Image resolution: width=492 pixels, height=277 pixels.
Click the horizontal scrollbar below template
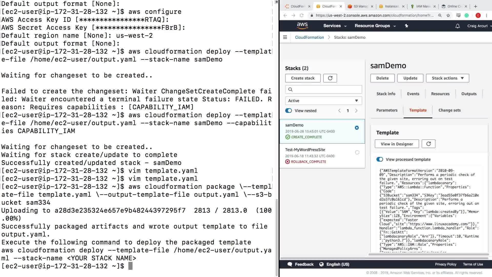[428, 254]
